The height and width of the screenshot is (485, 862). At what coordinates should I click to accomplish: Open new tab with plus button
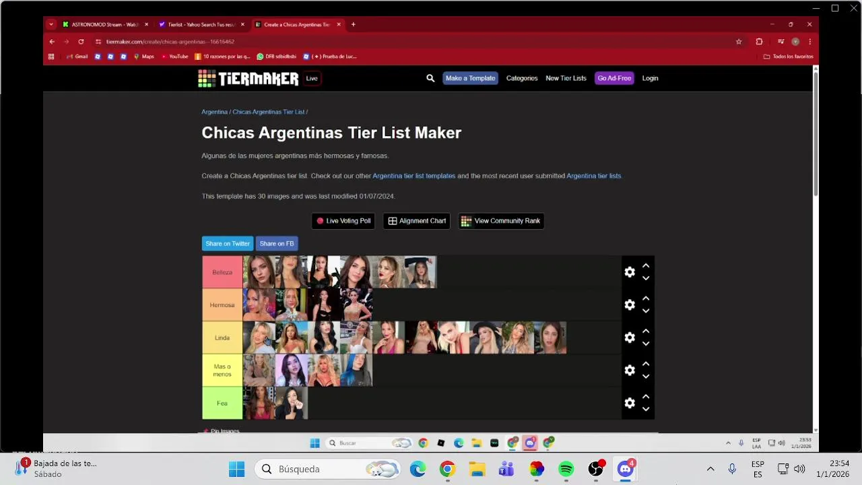click(x=353, y=24)
